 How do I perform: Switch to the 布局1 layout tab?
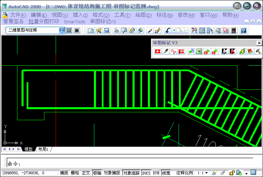43,149
